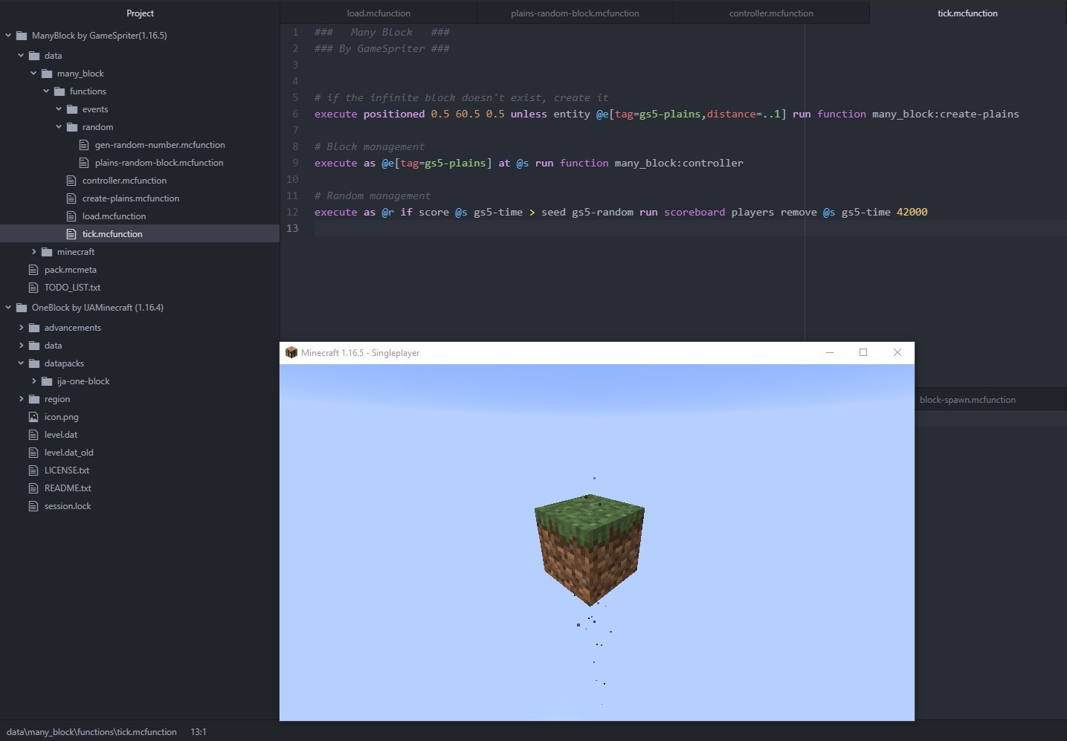Collapse the functions folder chevron
This screenshot has width=1067, height=741.
coord(46,91)
